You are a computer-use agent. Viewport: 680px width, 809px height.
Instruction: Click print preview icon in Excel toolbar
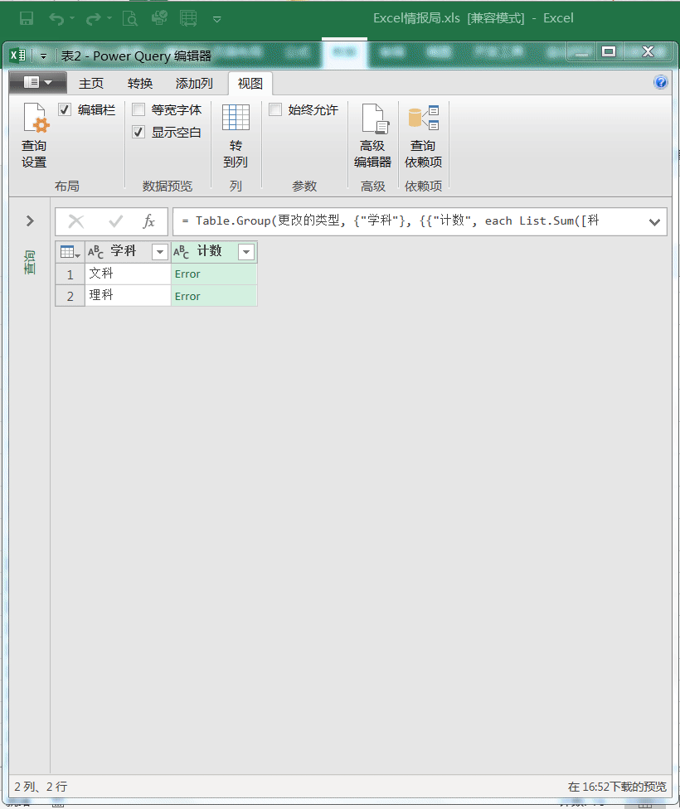[x=130, y=18]
